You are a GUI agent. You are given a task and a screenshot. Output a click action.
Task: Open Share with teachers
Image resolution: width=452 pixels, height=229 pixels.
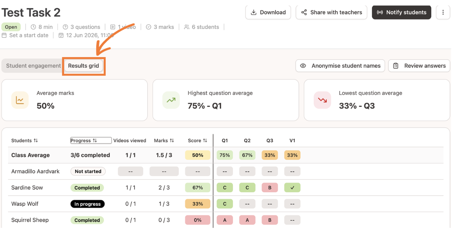tap(332, 12)
